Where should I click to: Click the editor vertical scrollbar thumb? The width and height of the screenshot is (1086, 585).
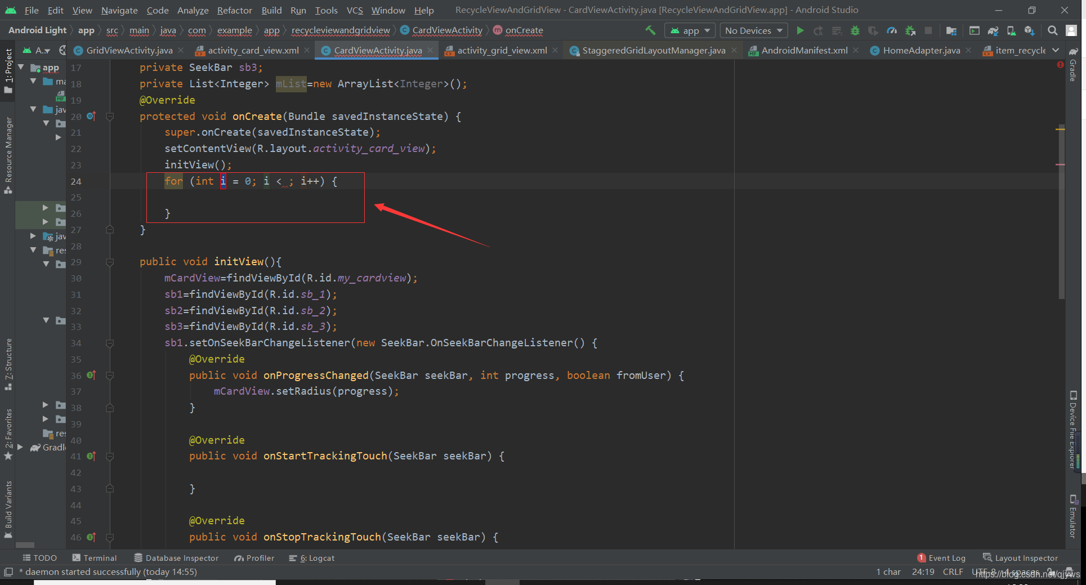pyautogui.click(x=1061, y=211)
